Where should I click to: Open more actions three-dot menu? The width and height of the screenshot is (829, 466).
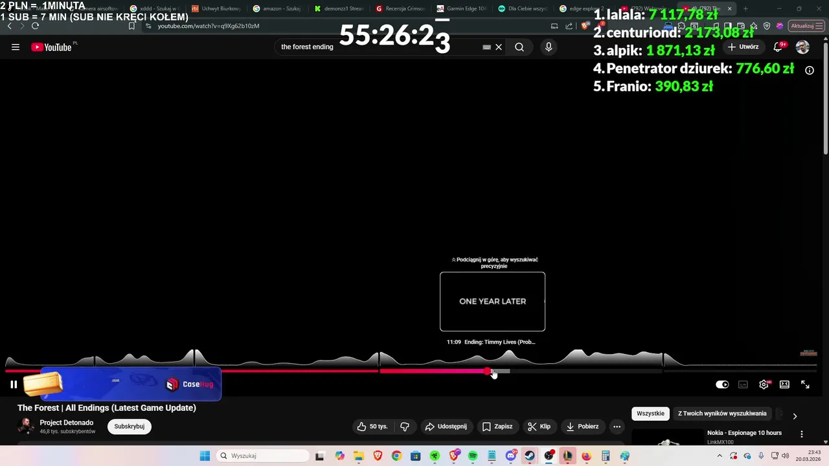pyautogui.click(x=617, y=427)
